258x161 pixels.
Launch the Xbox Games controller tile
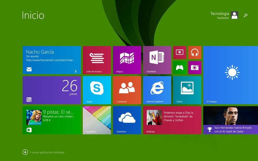coord(179,68)
